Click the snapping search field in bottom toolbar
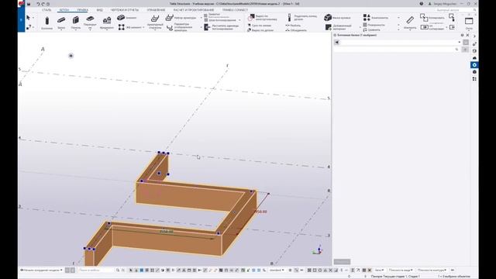The width and height of the screenshot is (496, 279). 96,270
